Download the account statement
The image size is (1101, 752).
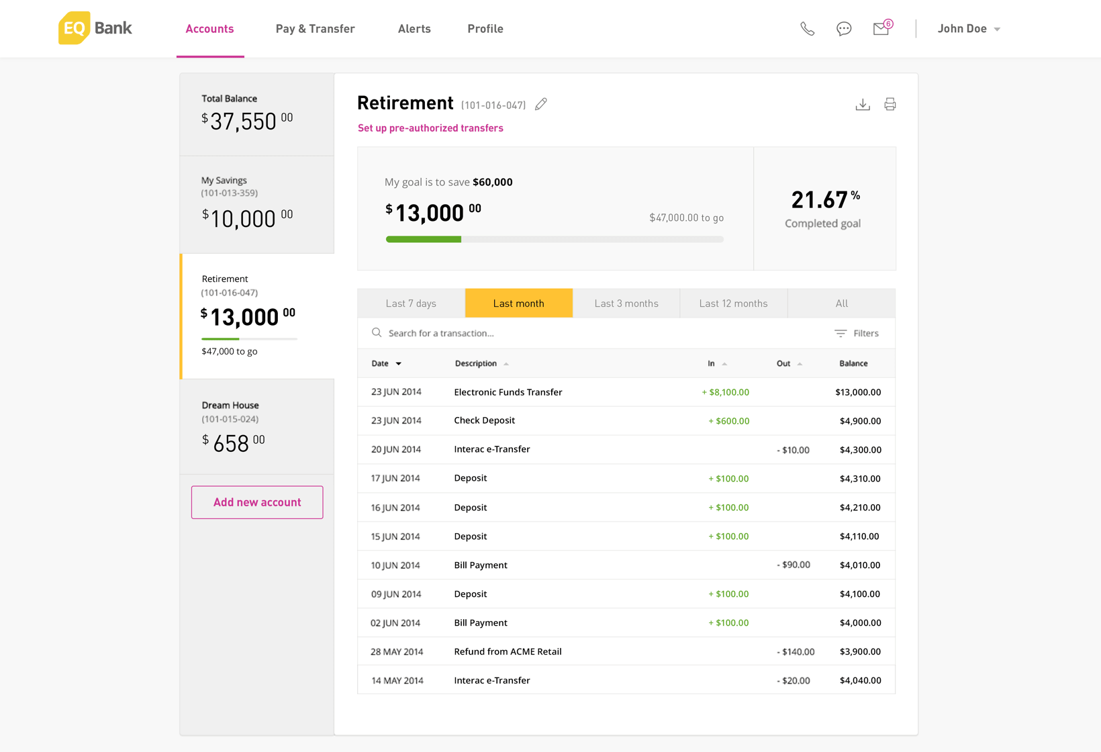point(863,104)
